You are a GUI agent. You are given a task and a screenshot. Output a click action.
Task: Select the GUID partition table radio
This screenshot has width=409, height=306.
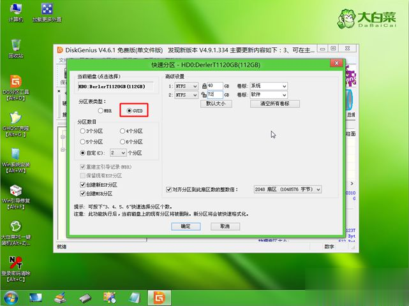click(x=130, y=110)
